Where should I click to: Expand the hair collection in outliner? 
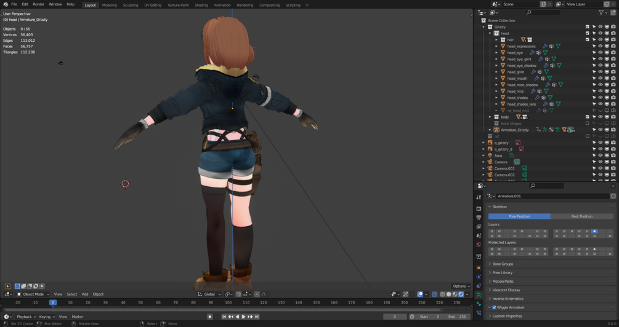[496, 40]
